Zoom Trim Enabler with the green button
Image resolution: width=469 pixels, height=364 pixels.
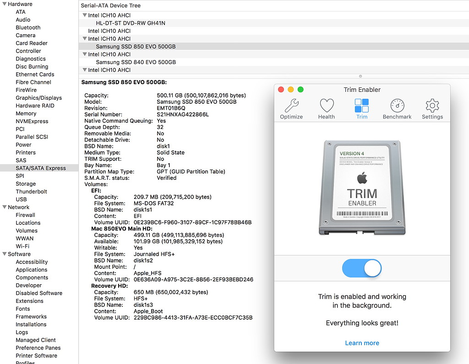click(300, 90)
